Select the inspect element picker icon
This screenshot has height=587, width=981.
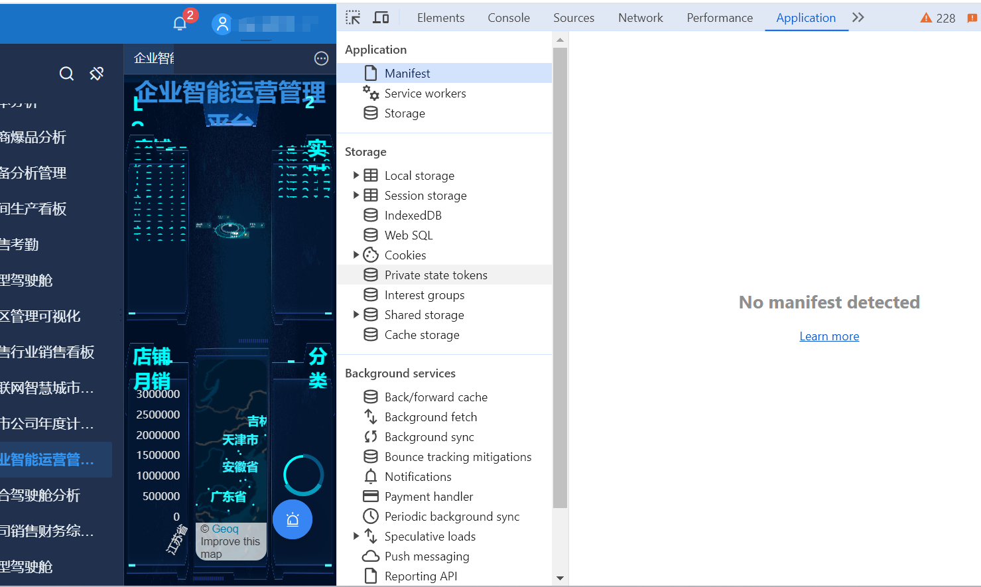(353, 18)
